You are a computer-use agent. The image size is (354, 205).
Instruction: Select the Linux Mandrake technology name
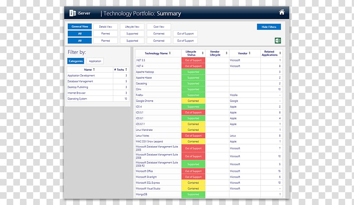pos(144,130)
